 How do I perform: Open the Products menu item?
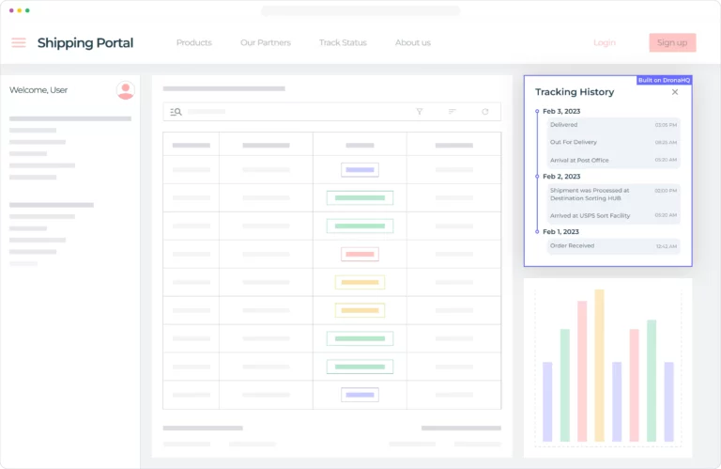(194, 42)
